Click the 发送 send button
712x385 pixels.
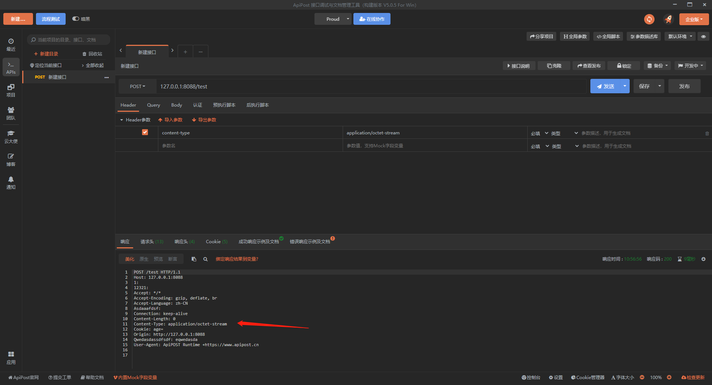[605, 86]
